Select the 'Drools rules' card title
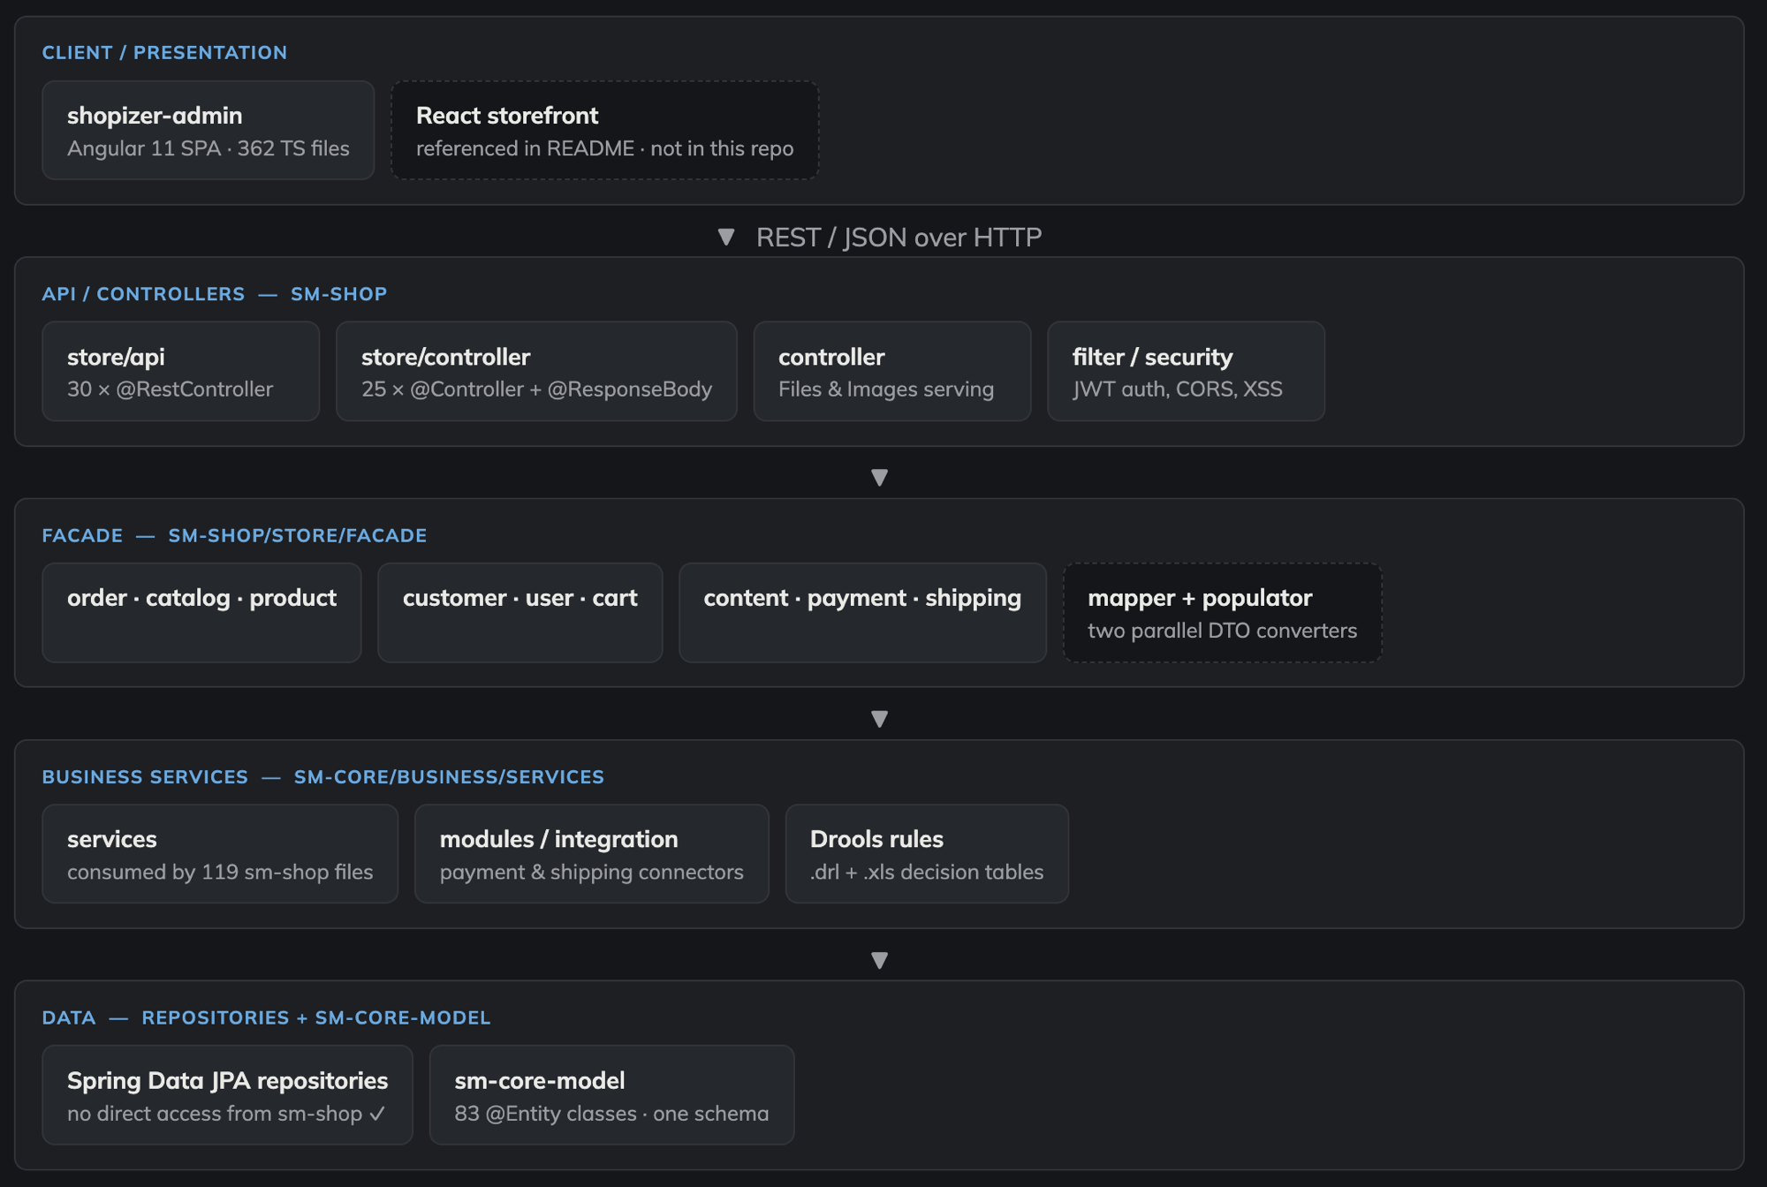This screenshot has height=1187, width=1767. point(876,839)
